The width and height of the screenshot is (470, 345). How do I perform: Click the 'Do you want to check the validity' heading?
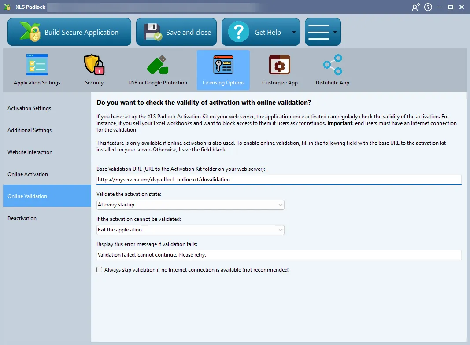pyautogui.click(x=204, y=103)
